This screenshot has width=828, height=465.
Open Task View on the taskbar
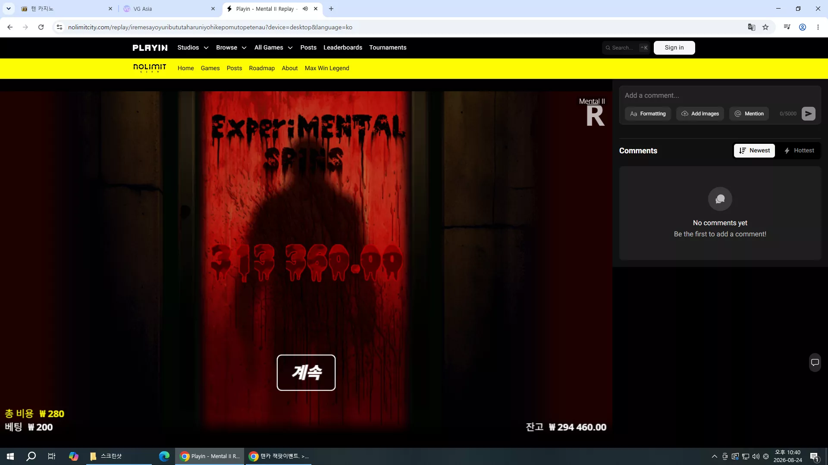point(52,456)
